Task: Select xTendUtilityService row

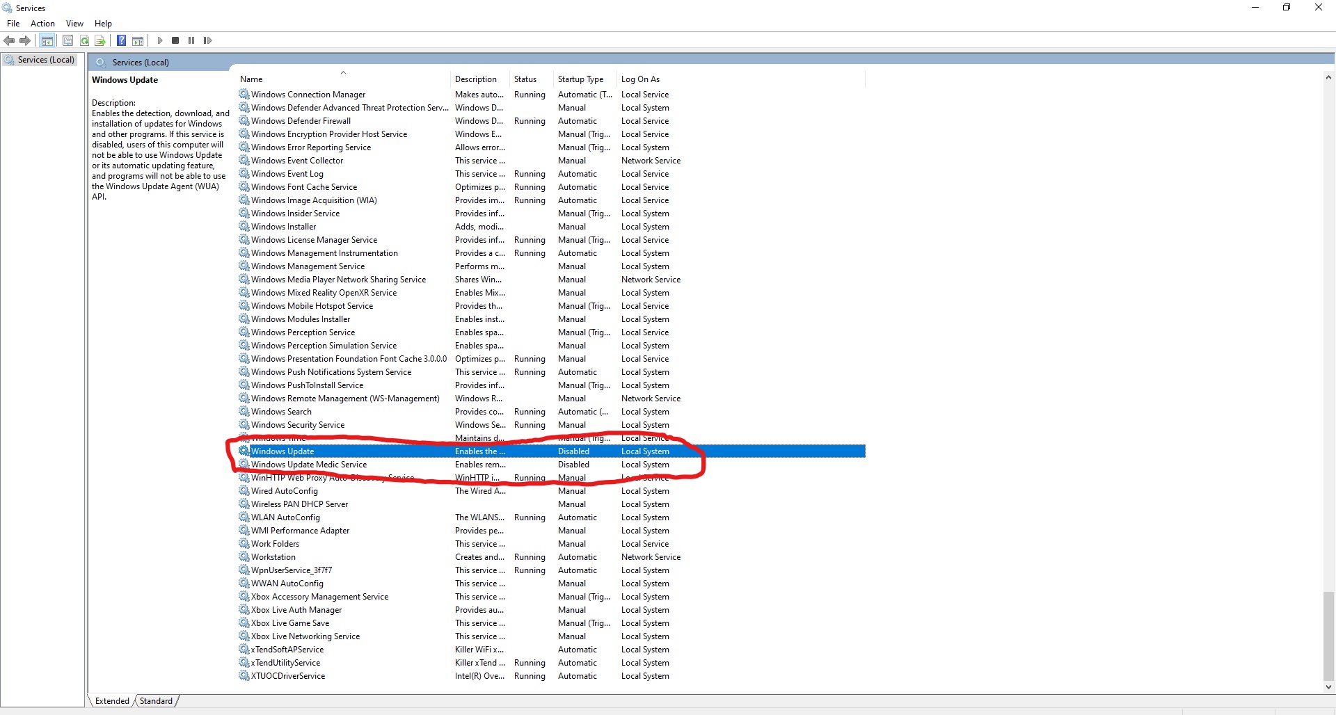Action: [x=551, y=662]
